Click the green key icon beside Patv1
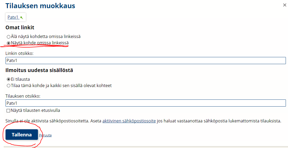 click(22, 18)
